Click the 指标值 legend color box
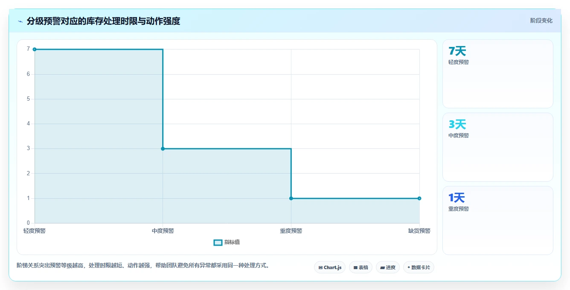Viewport: 570px width, 290px height. click(218, 242)
